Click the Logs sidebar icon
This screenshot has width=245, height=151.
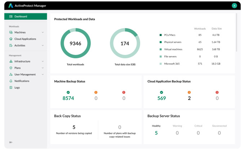pos(11,87)
